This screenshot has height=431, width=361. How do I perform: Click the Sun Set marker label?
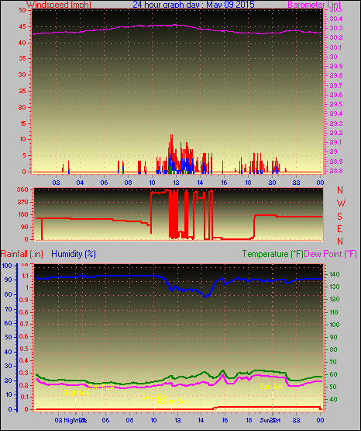click(x=271, y=387)
